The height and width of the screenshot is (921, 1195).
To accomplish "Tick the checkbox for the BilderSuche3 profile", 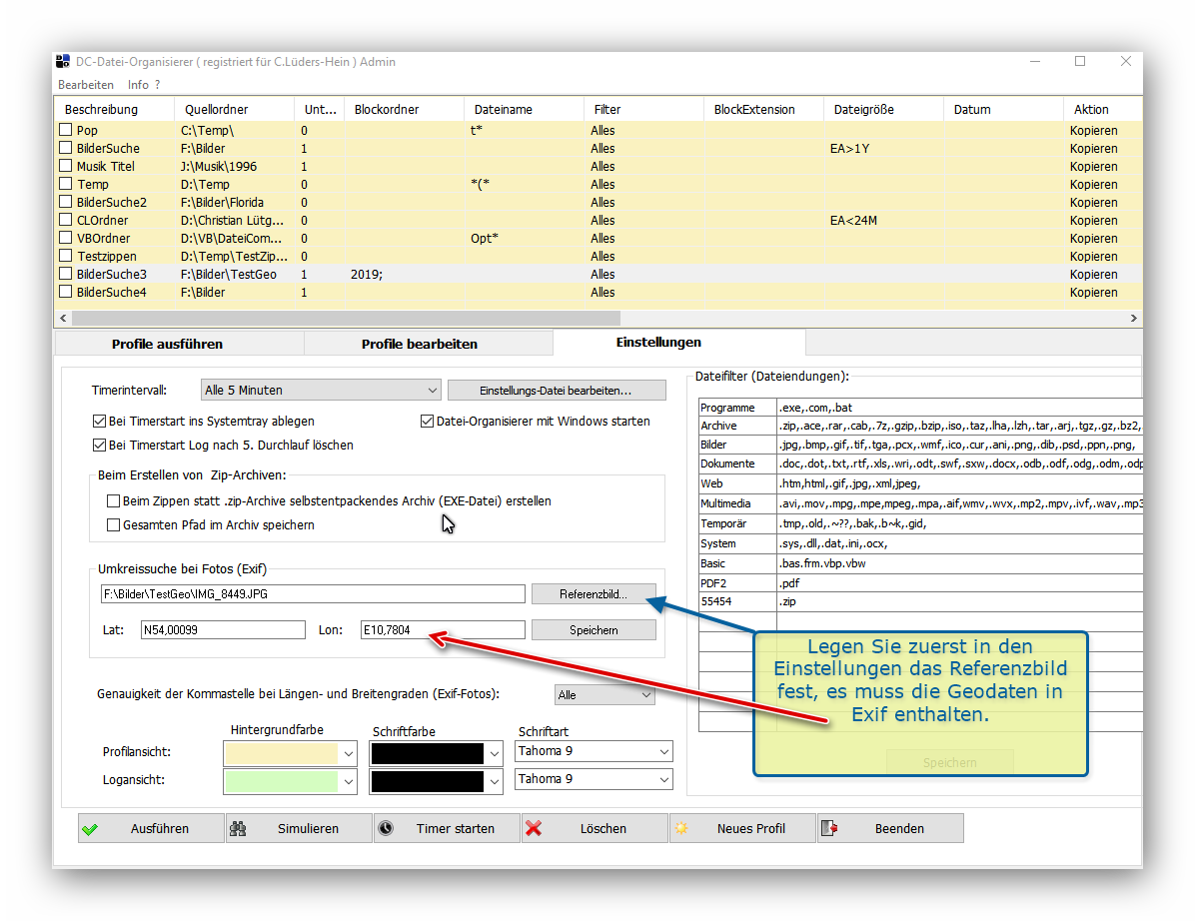I will point(66,275).
